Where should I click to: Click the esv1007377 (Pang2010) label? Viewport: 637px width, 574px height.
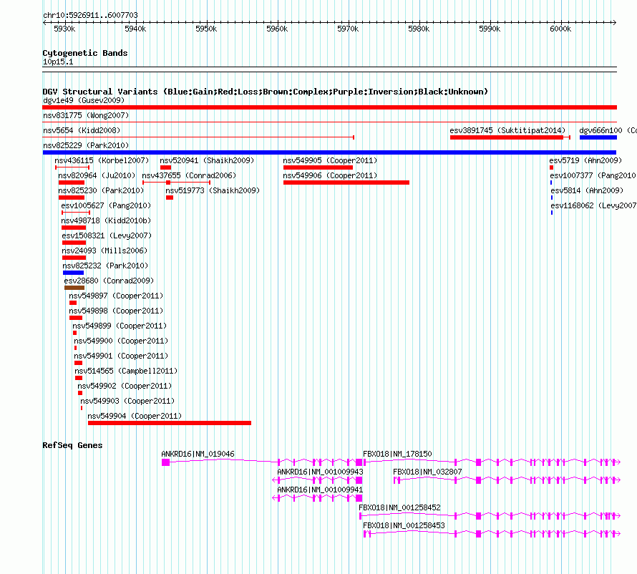pos(593,175)
